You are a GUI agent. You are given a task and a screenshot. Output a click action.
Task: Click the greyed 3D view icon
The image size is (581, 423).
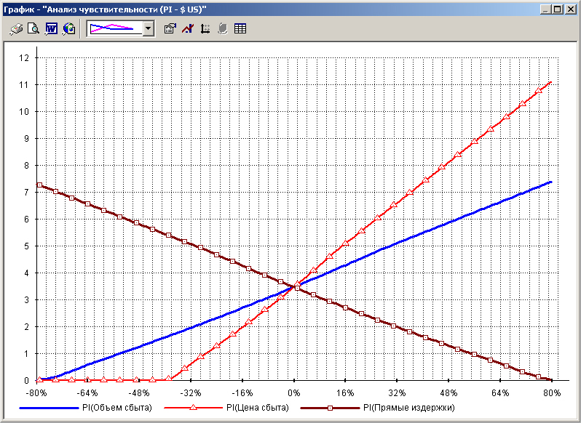tap(222, 28)
